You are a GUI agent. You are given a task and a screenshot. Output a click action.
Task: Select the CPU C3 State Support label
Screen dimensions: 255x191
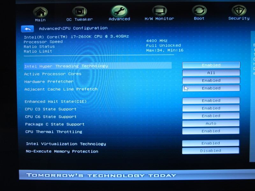tap(51, 109)
